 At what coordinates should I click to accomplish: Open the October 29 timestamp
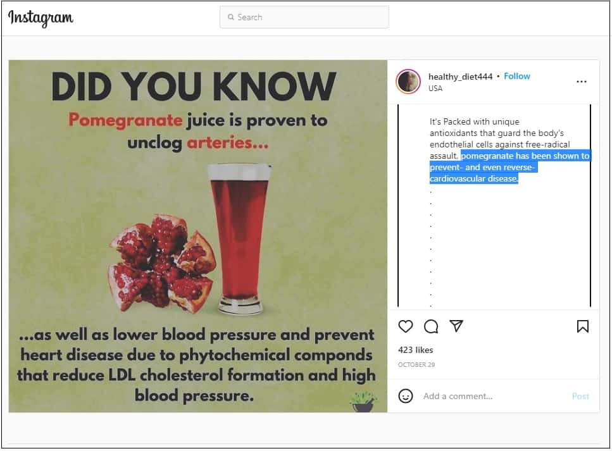[416, 364]
